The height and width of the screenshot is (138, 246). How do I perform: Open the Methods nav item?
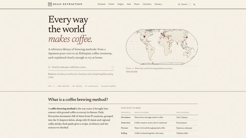(x=101, y=4)
